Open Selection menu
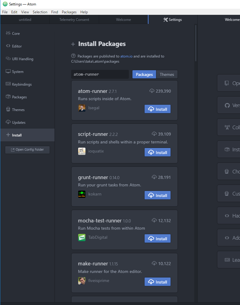The width and height of the screenshot is (240, 305). [x=40, y=12]
